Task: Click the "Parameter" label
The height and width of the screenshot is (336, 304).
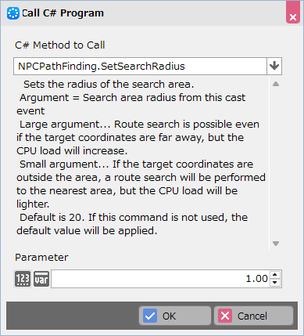Action: [x=41, y=258]
